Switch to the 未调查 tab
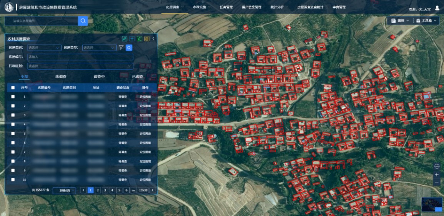This screenshot has width=444, height=216. point(61,77)
